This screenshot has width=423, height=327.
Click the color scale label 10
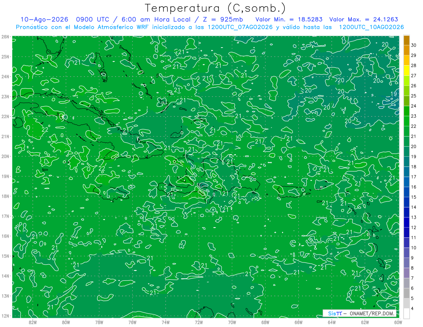[x=413, y=248]
